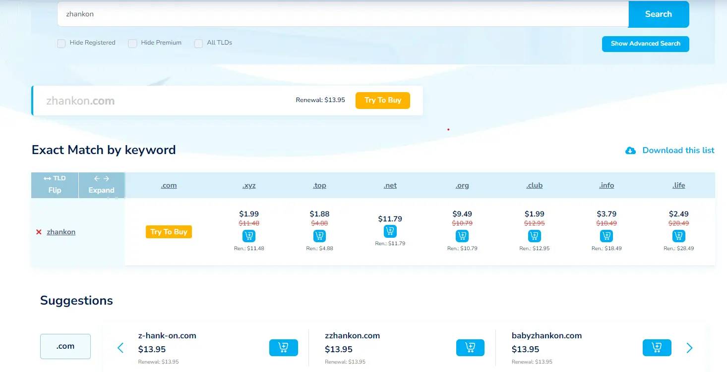This screenshot has width=727, height=372.
Task: Click the zzhankon.com suggestion name
Action: pos(352,336)
